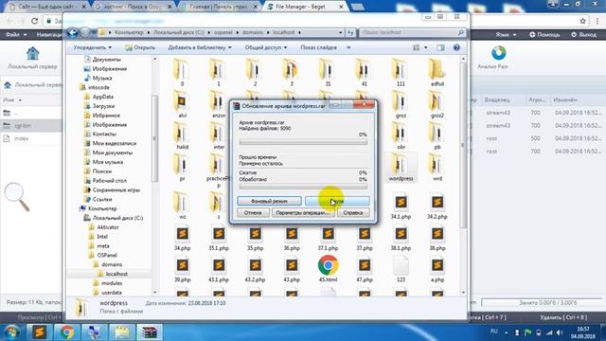Select localhost in navigation tree

pyautogui.click(x=116, y=274)
